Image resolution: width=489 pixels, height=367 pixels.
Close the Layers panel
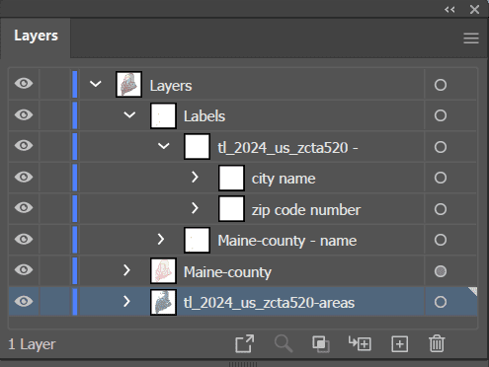[x=474, y=9]
